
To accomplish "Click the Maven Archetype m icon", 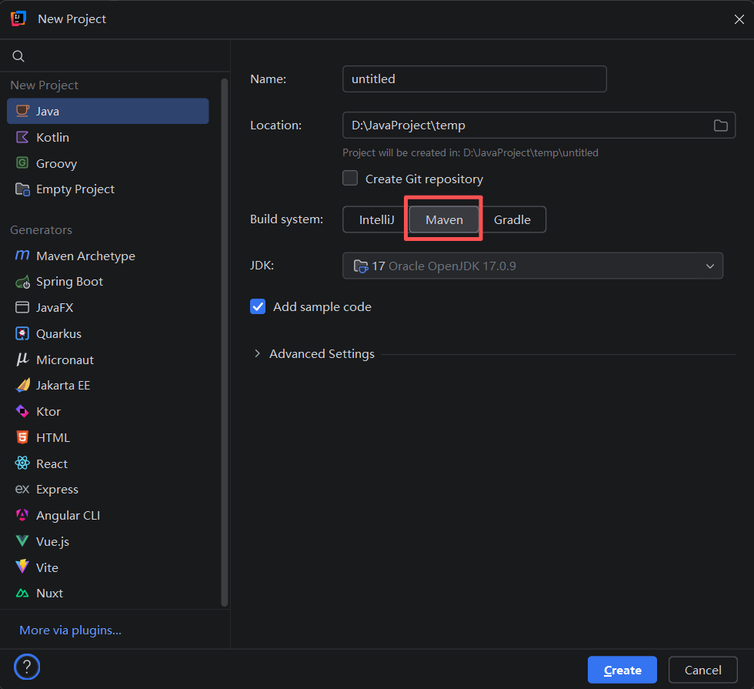I will [22, 256].
